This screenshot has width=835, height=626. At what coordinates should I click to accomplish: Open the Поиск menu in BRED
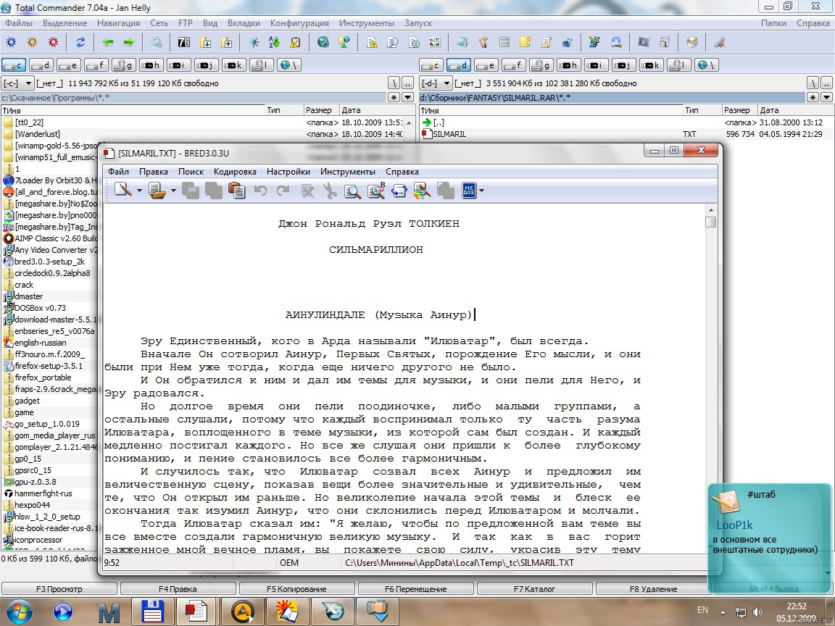click(x=191, y=172)
